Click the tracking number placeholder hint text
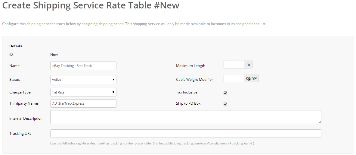356x155 pixels. 152,144
